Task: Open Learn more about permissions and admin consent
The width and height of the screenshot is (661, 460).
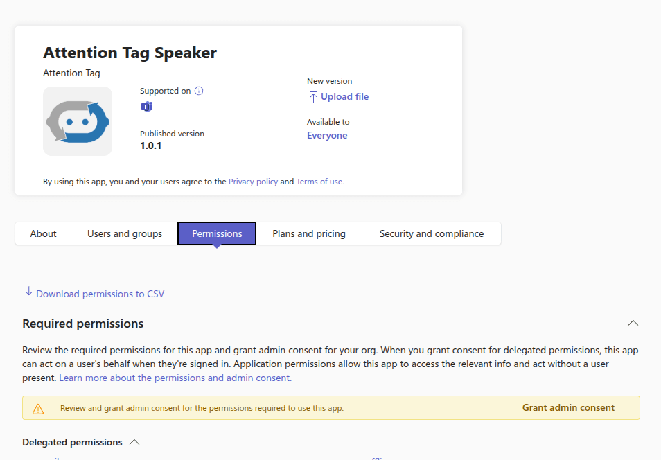Action: click(175, 378)
